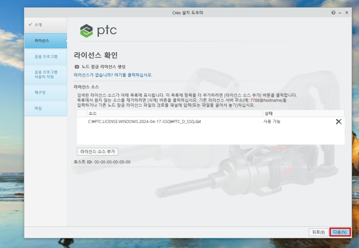Click the help question mark icon
Image resolution: width=359 pixels, height=248 pixels.
point(333,13)
